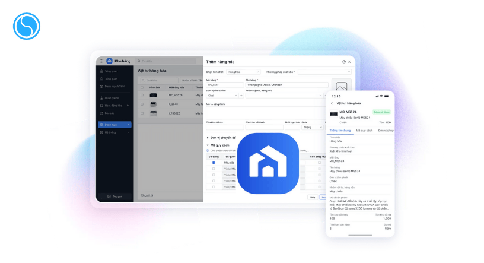Open the Chọn tính chất dropdown

click(x=244, y=72)
